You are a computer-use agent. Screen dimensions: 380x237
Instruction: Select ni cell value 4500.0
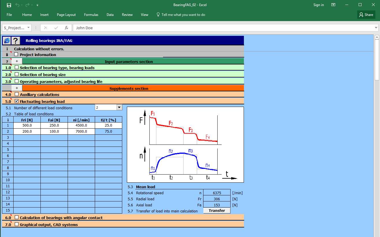tap(81, 125)
